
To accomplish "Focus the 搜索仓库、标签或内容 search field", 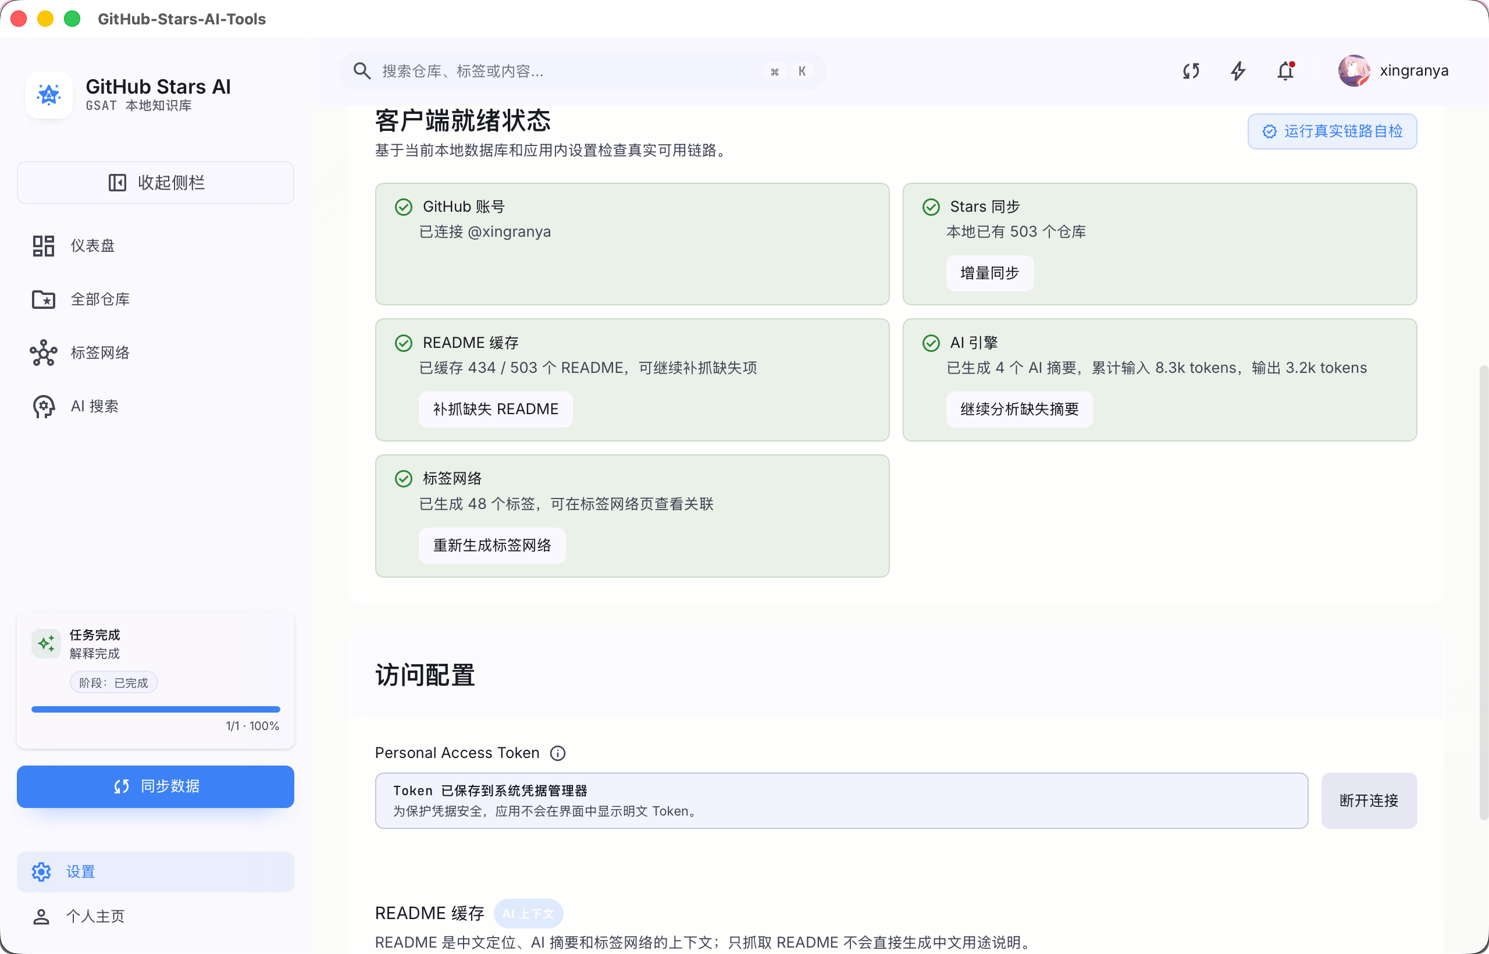I will [582, 71].
